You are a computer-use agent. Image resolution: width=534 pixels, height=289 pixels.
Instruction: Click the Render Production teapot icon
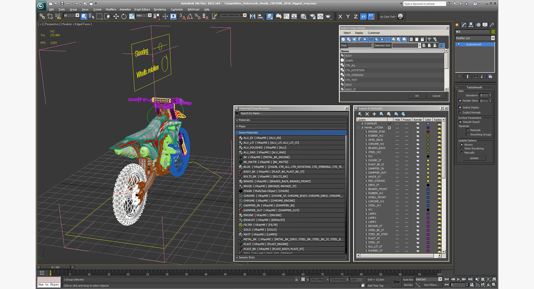(x=328, y=16)
